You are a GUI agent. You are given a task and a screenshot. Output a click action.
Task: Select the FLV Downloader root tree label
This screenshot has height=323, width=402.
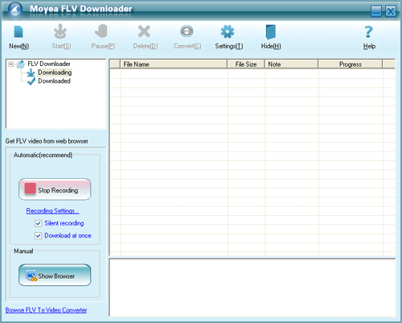(49, 64)
